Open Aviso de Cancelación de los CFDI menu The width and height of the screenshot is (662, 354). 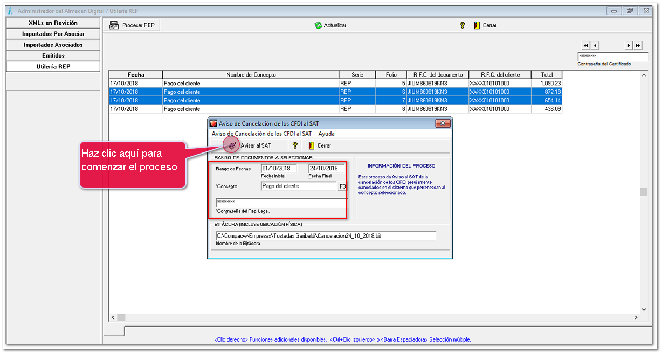pyautogui.click(x=261, y=134)
